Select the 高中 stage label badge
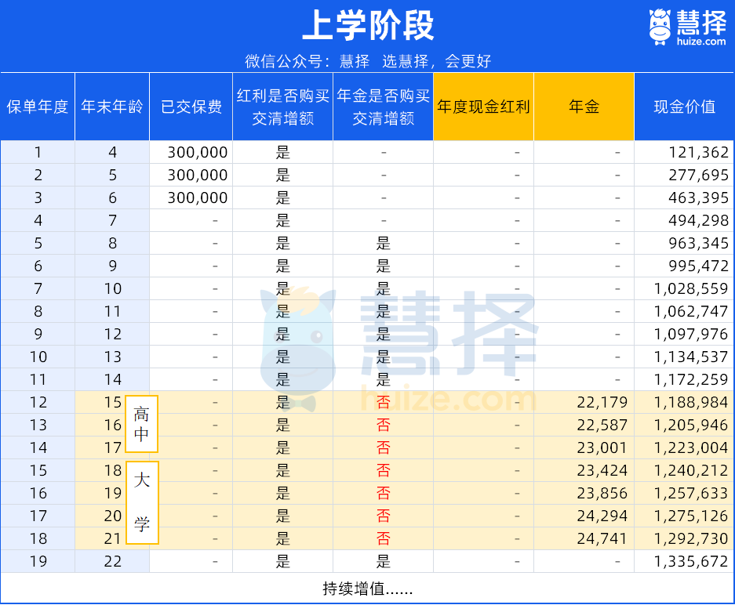Image resolution: width=735 pixels, height=605 pixels. click(x=142, y=424)
